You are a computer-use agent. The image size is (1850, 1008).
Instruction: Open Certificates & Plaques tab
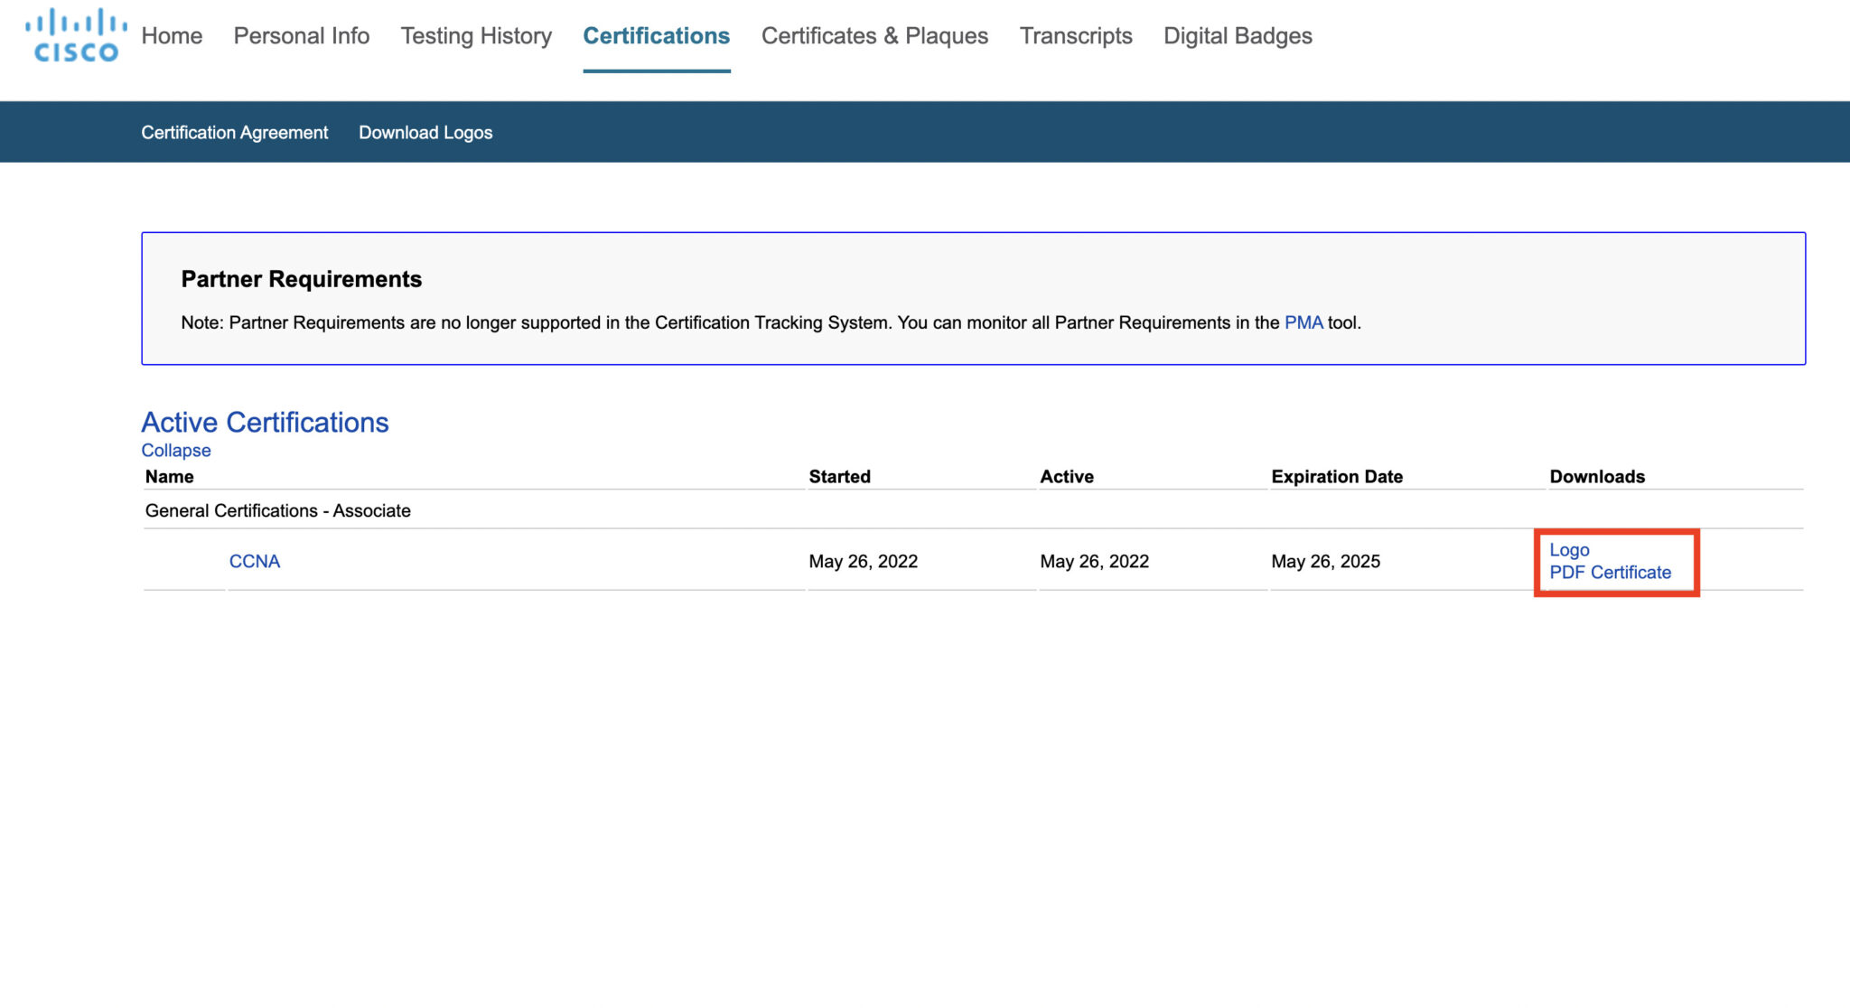click(x=874, y=36)
